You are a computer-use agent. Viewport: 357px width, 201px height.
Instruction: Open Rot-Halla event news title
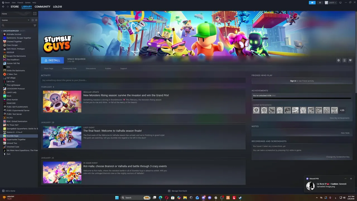(x=125, y=166)
